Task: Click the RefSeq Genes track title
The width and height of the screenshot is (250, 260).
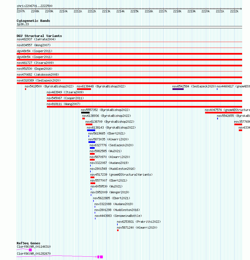Action: (x=28, y=243)
